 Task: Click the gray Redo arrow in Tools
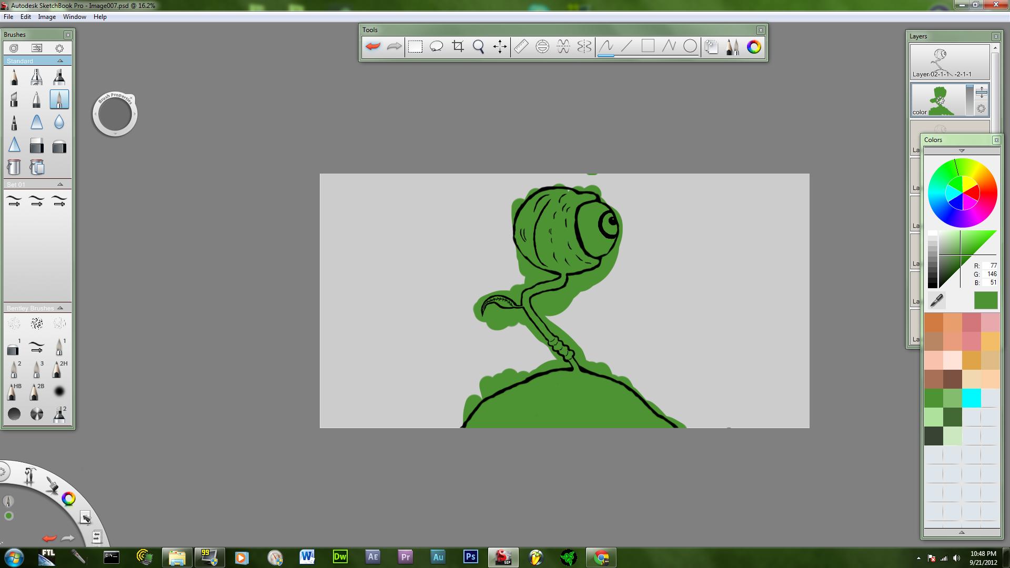click(394, 47)
